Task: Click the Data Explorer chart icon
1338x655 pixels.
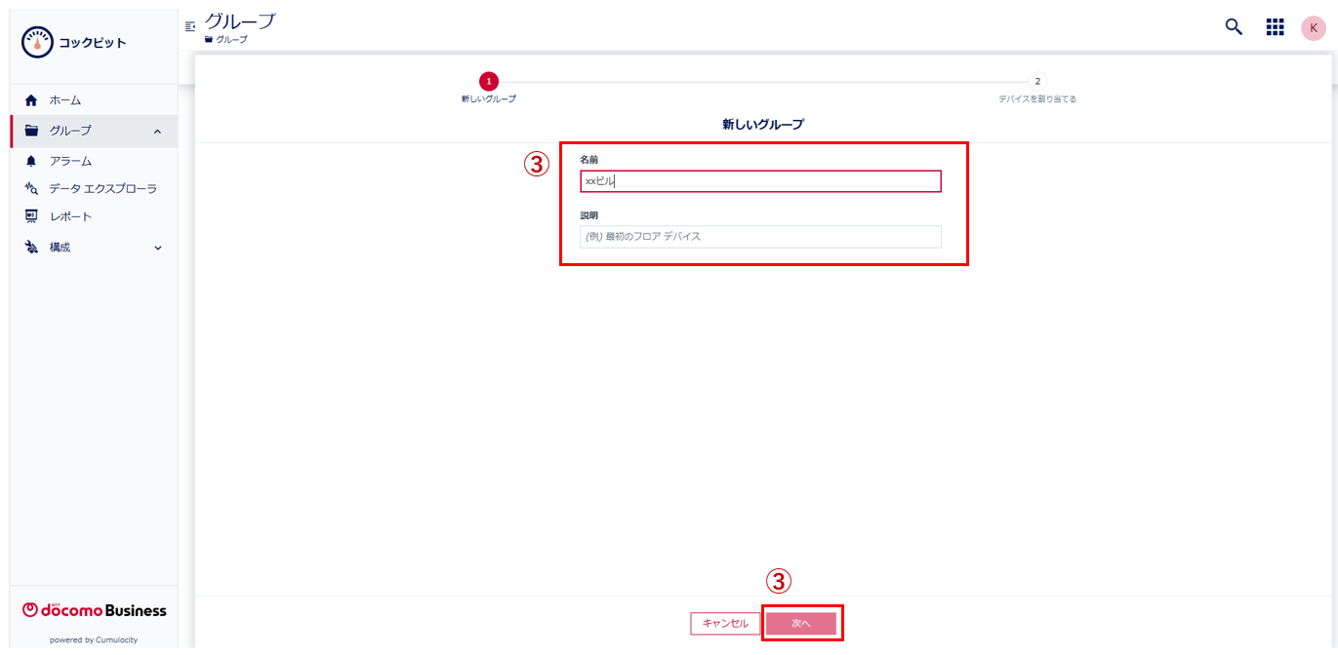Action: [31, 189]
